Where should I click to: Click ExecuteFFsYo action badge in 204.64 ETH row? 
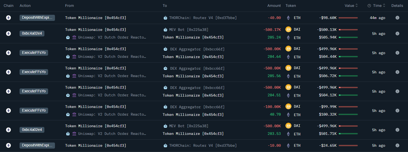34,53
